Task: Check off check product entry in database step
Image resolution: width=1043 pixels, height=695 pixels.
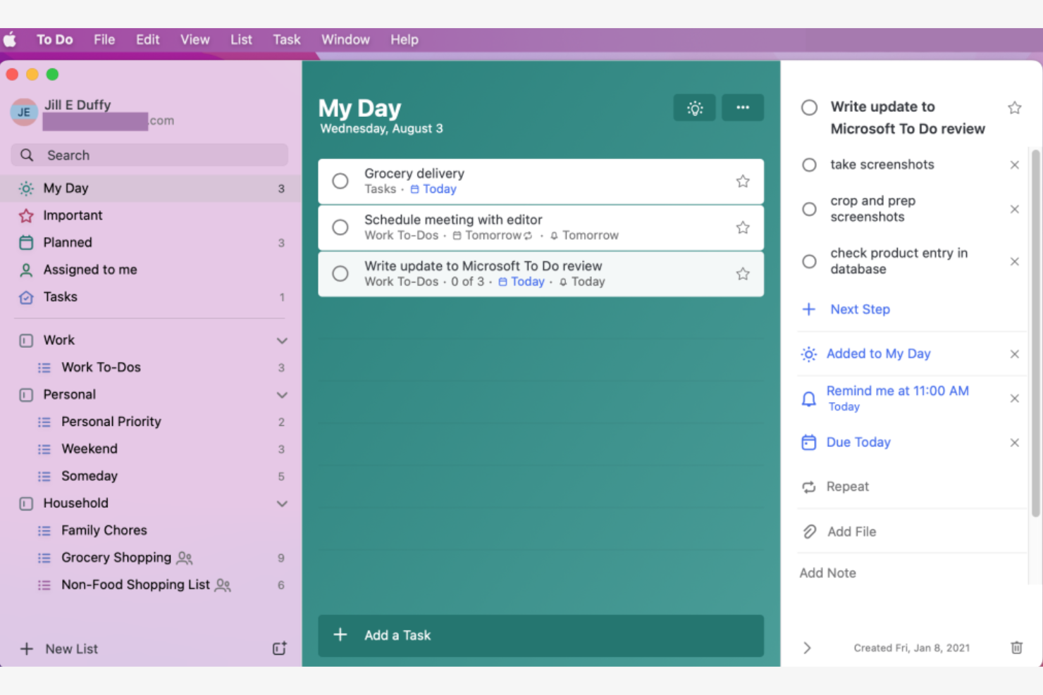Action: click(809, 261)
